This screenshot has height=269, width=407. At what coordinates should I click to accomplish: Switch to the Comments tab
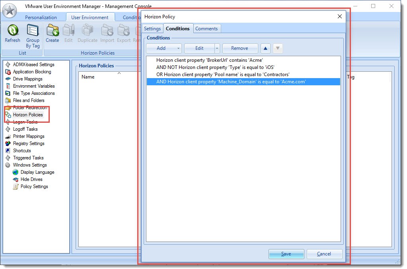pyautogui.click(x=207, y=28)
